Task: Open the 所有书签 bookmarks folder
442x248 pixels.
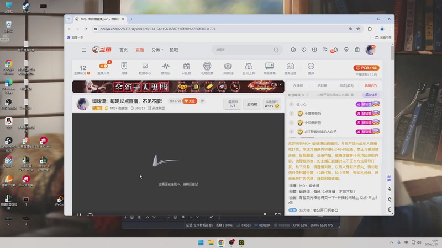Action: coord(383,37)
